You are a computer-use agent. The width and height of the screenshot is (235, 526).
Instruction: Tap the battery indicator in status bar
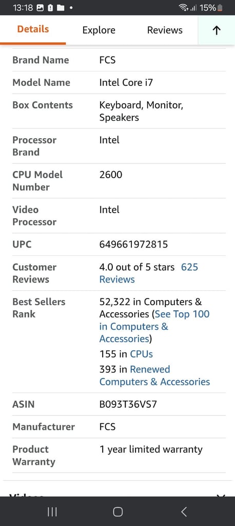220,7
